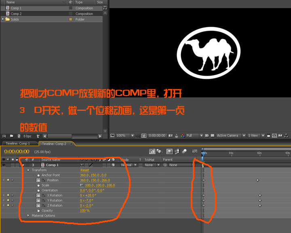
Task: Show title/action safe guides icon
Action: point(138,136)
